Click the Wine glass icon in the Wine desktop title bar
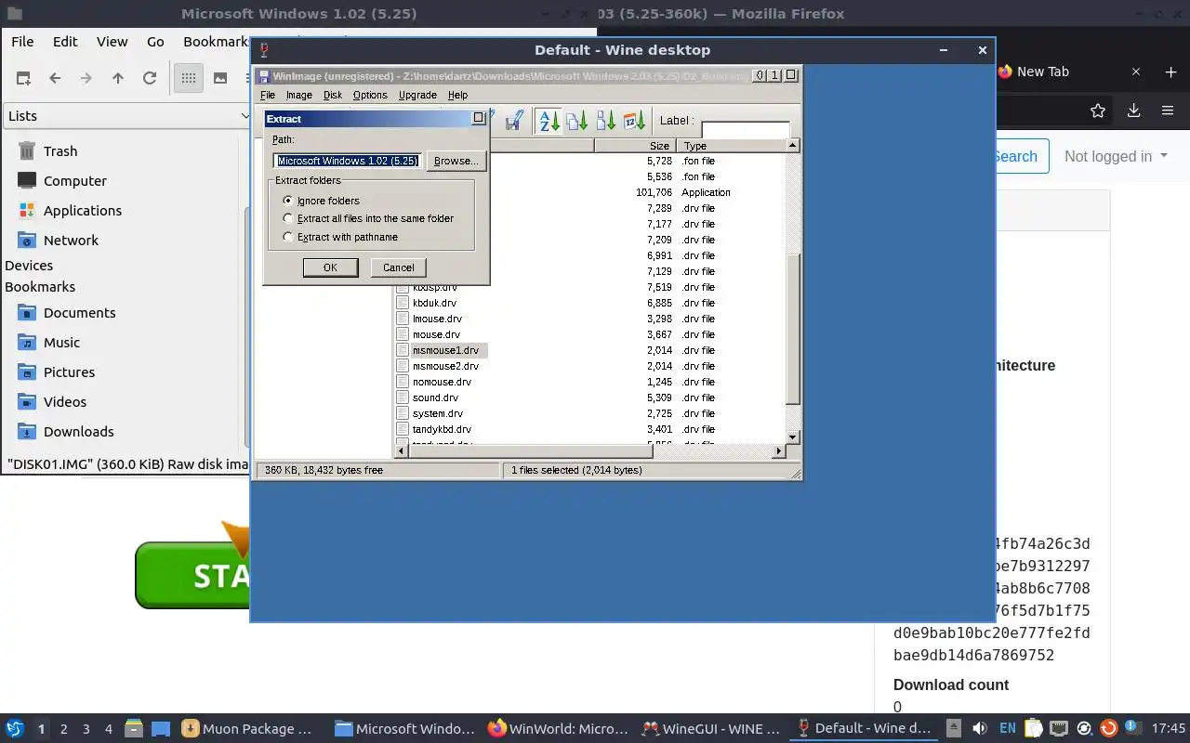Screen dimensions: 1190x743 click(x=265, y=50)
